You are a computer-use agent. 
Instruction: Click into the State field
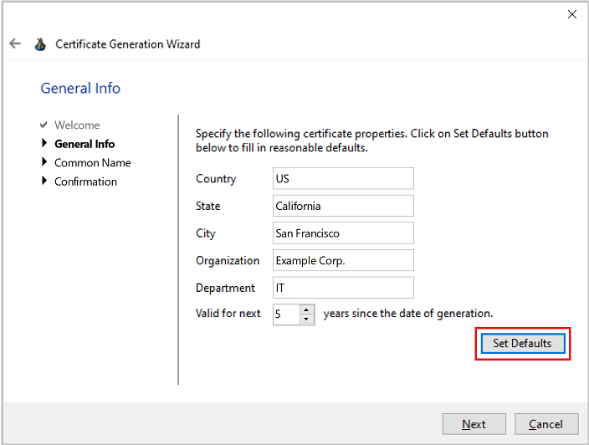(343, 206)
